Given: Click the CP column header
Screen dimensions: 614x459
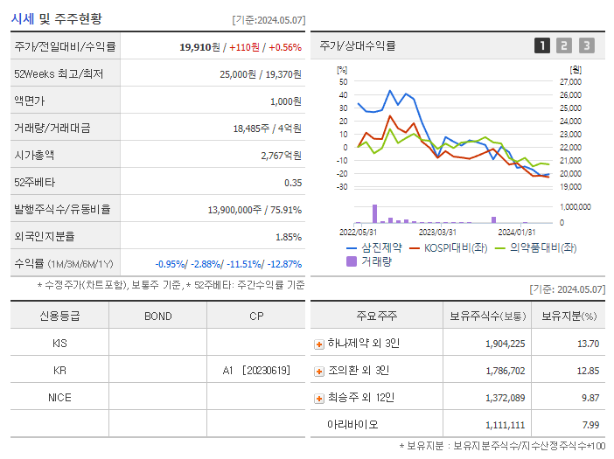Looking at the screenshot, I should 256,316.
